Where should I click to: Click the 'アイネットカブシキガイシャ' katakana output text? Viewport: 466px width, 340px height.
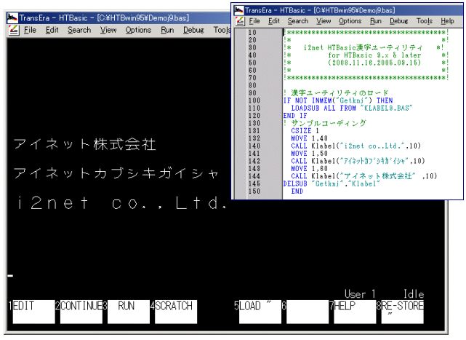116,173
